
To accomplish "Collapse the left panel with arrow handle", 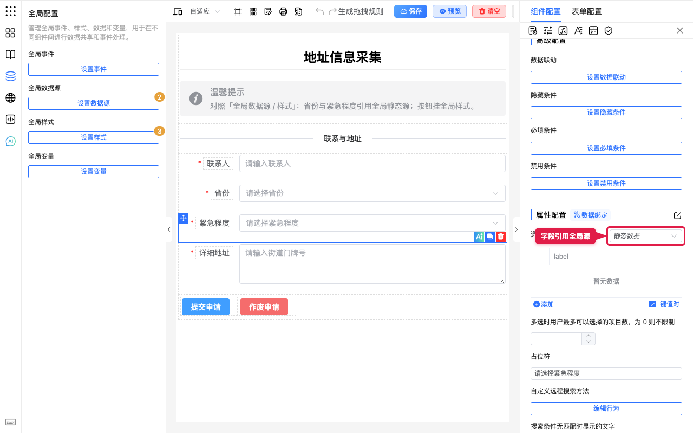I will (169, 229).
